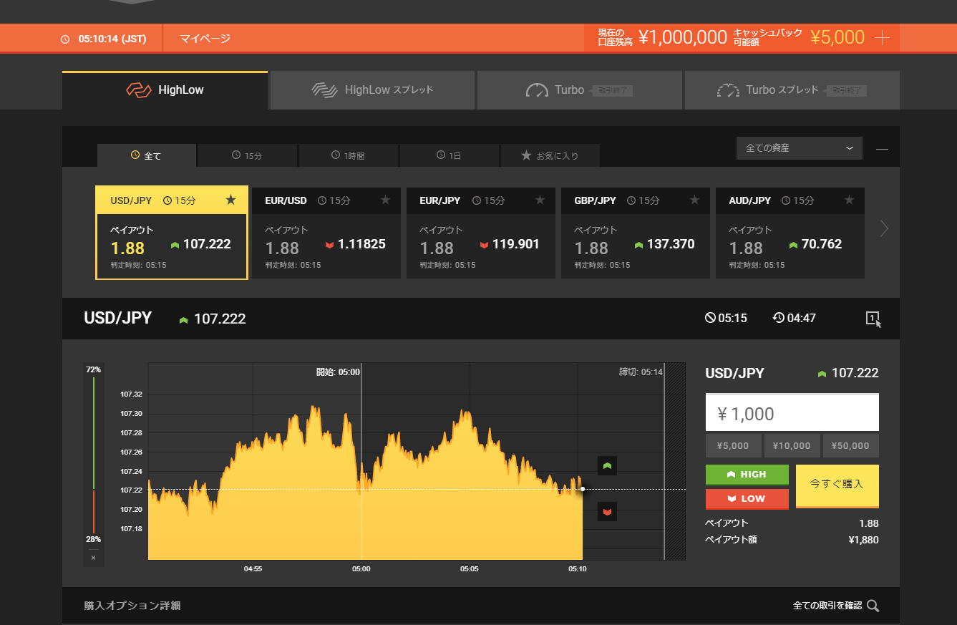Select the 1日 filter tab
Image resolution: width=957 pixels, height=625 pixels.
pyautogui.click(x=450, y=155)
